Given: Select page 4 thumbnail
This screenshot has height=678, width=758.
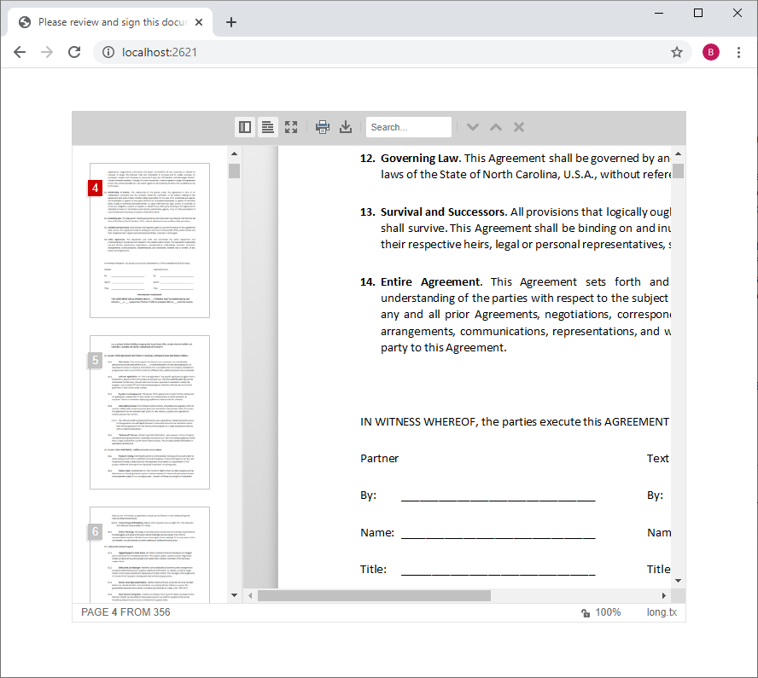Looking at the screenshot, I should click(150, 240).
